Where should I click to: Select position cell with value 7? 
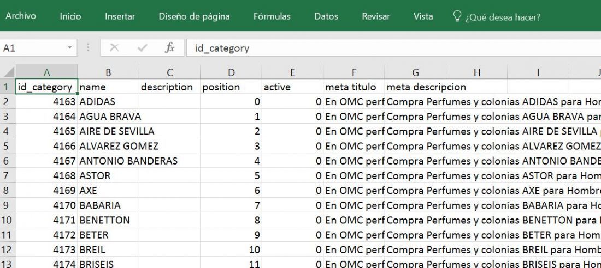[231, 205]
